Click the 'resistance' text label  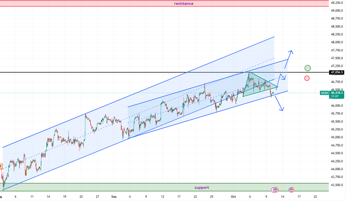(x=184, y=3)
